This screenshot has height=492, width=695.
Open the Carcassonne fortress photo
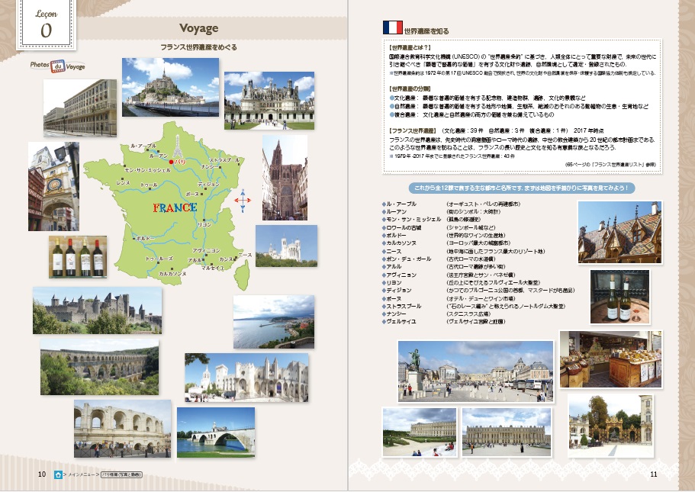97,310
